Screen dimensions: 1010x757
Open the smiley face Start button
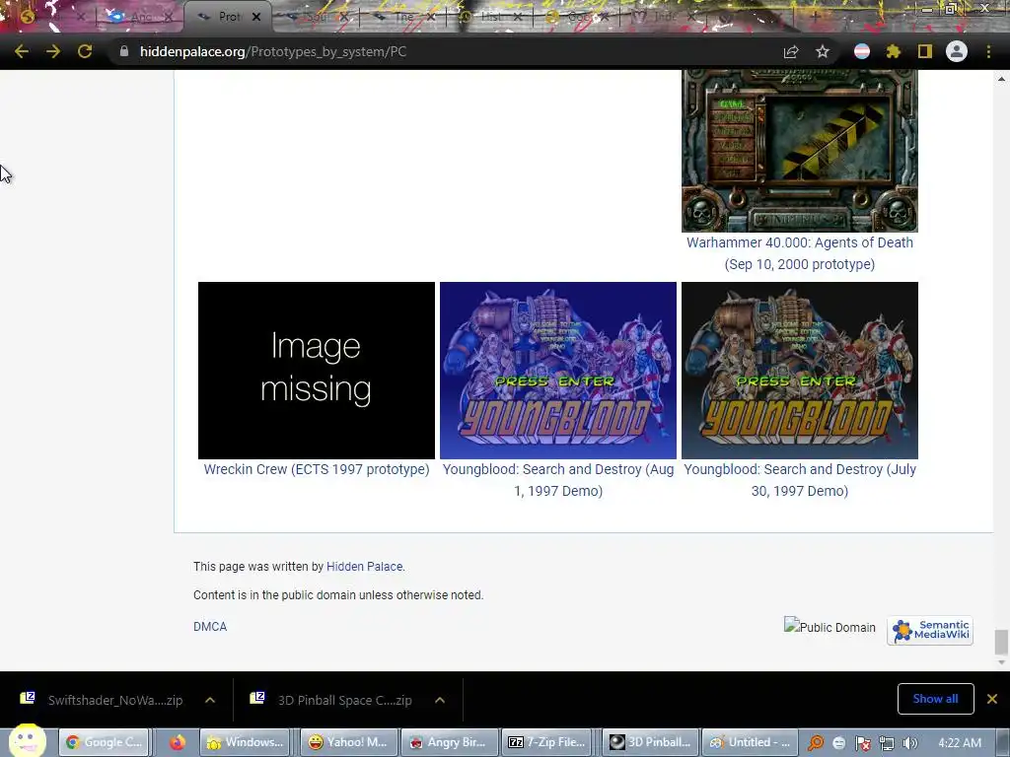tap(27, 740)
